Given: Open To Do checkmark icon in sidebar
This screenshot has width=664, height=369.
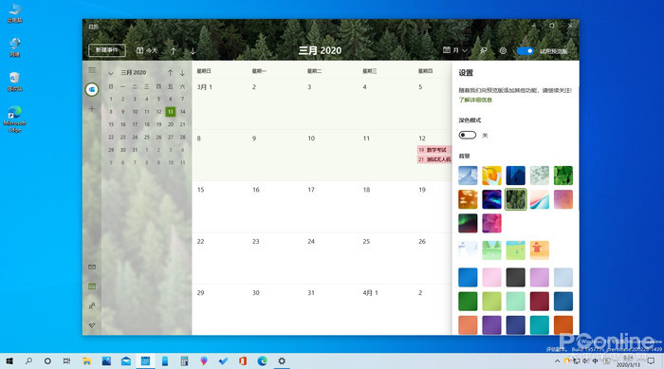Looking at the screenshot, I should 92,325.
